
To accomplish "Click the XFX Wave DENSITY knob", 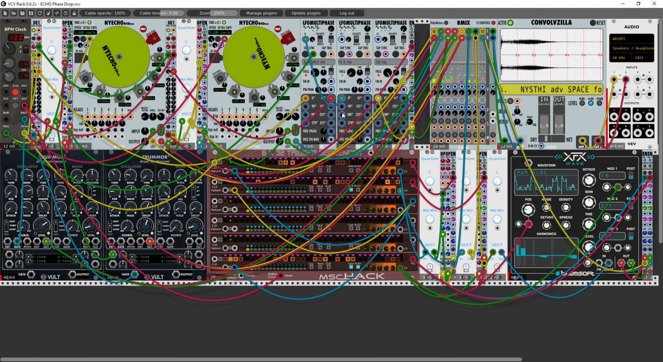I will click(566, 207).
